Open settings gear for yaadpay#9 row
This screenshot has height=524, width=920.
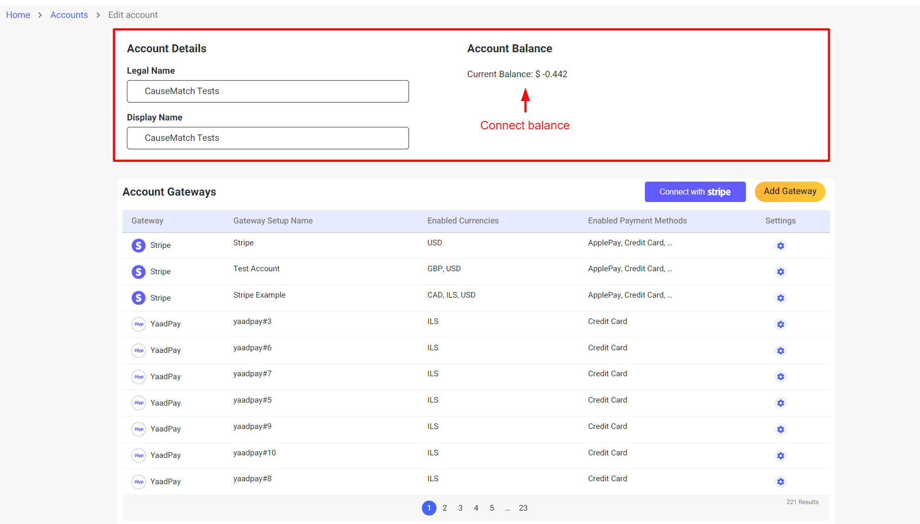780,429
